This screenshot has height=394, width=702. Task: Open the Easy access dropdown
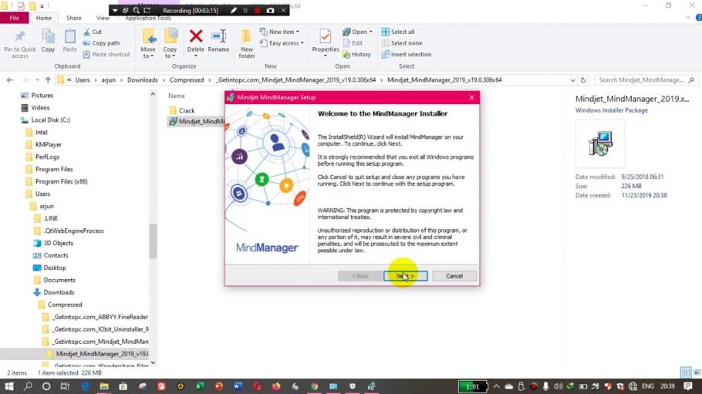point(282,43)
